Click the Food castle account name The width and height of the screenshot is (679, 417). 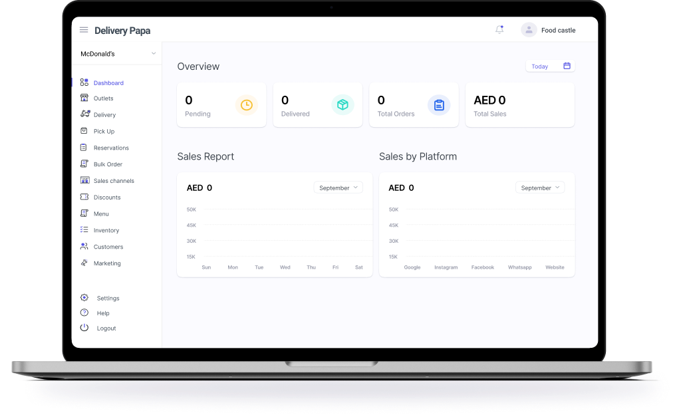(x=559, y=31)
